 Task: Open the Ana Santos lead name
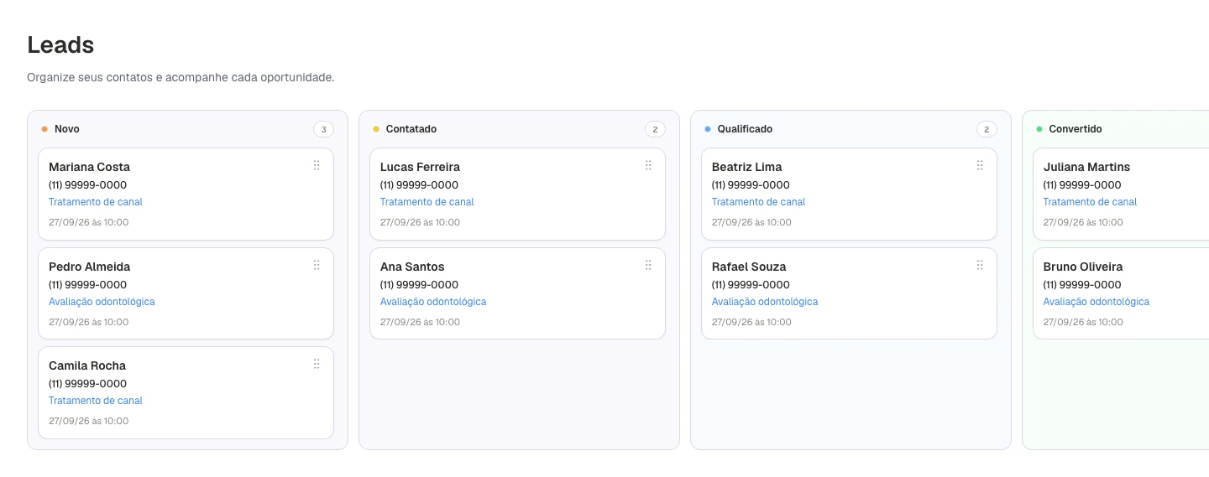(x=412, y=267)
